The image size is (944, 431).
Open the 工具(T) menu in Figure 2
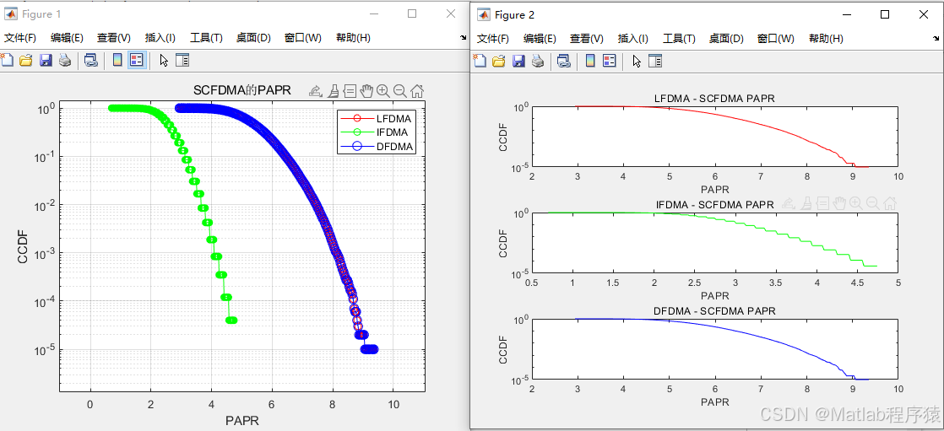(679, 39)
